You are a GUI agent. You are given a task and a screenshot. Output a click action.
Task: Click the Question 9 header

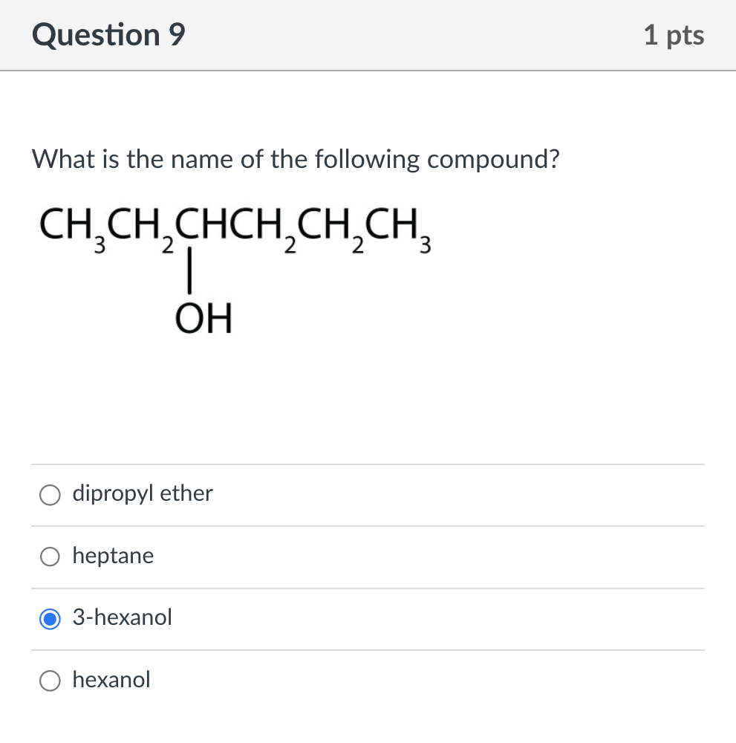pos(108,34)
